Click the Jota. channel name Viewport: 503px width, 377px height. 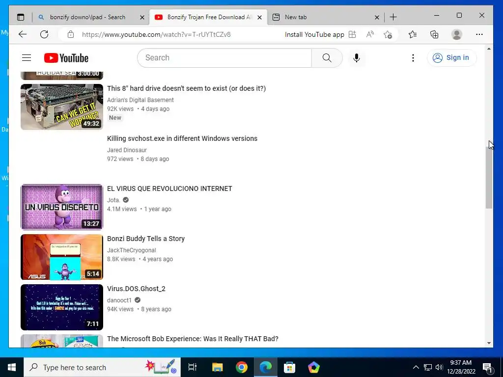pyautogui.click(x=113, y=200)
